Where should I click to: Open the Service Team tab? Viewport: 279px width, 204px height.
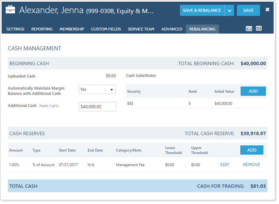point(141,29)
